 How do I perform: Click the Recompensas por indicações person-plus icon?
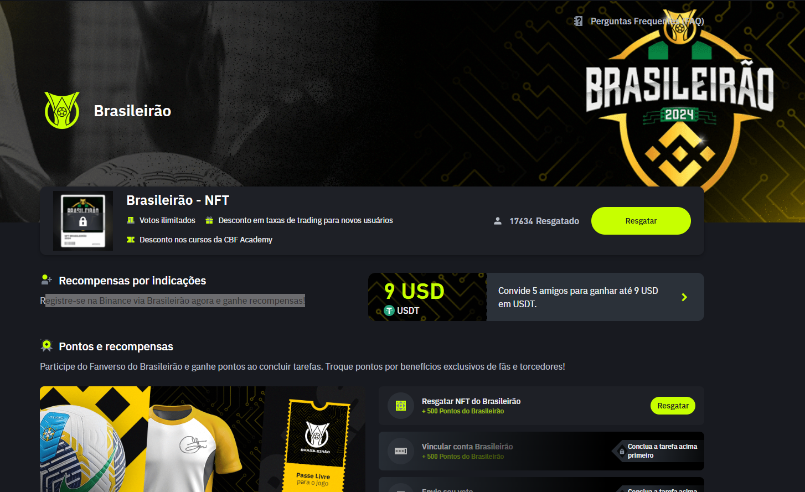[47, 280]
